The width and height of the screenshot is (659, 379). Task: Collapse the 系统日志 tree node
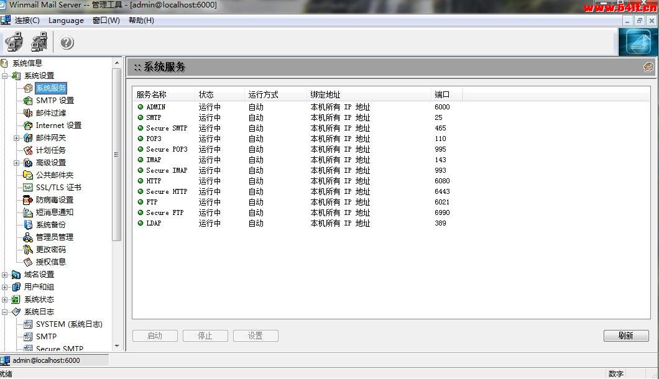click(x=4, y=312)
